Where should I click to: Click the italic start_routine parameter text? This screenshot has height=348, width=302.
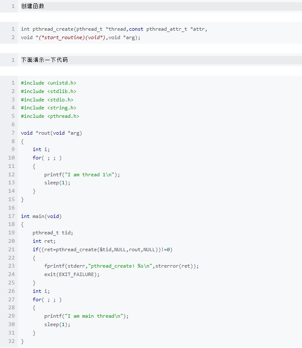pos(68,37)
